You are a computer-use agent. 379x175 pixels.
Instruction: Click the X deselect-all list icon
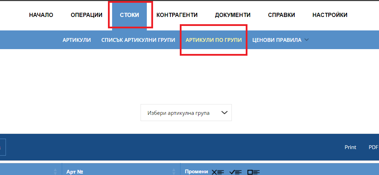click(x=218, y=172)
